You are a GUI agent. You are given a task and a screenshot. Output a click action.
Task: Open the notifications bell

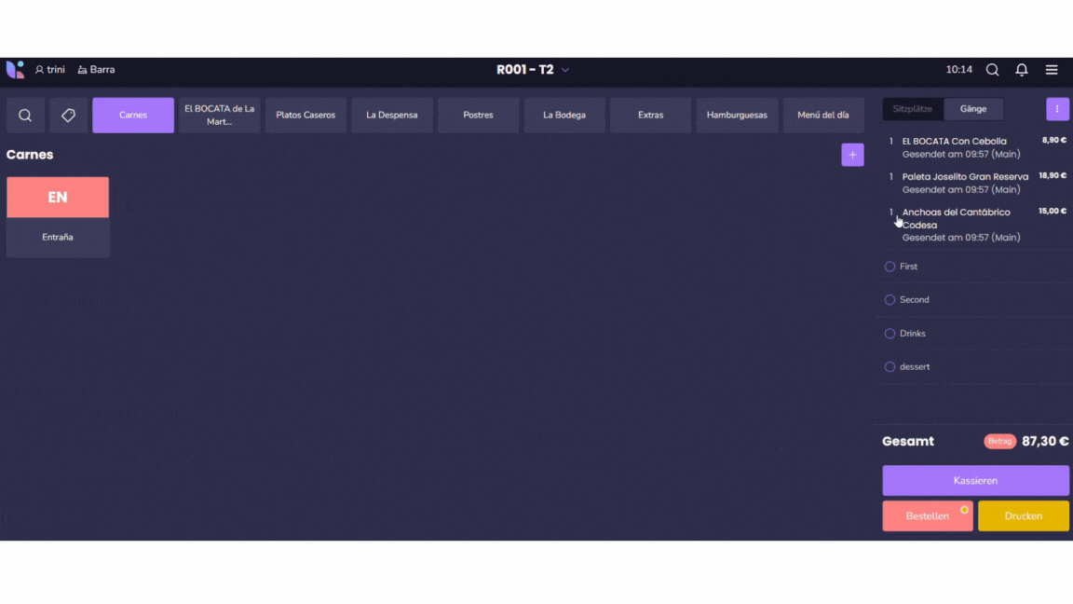(x=1021, y=70)
